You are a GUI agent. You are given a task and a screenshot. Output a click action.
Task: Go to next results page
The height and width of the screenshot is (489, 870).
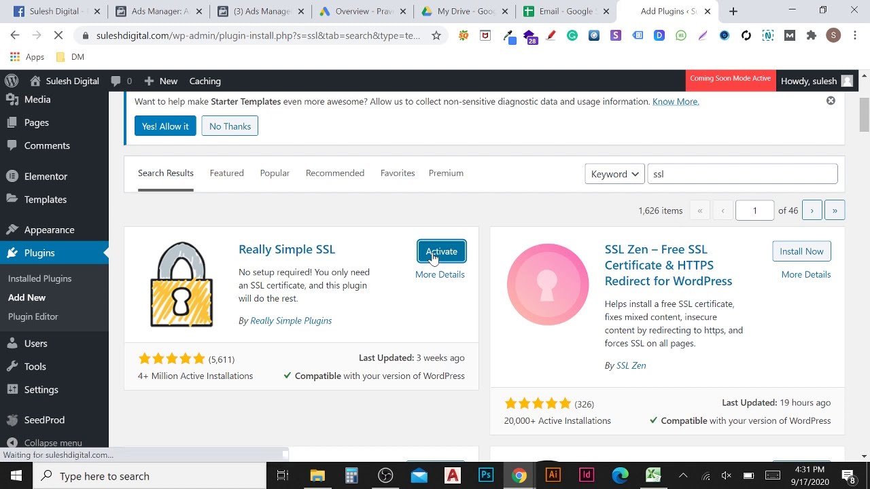tap(812, 211)
